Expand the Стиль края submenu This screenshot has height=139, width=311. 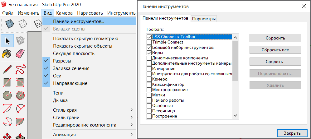[x=89, y=110]
